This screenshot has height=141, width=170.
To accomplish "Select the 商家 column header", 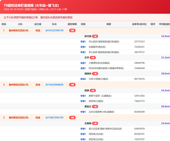I will 109,24.
